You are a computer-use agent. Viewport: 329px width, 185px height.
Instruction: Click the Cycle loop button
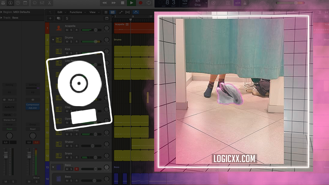[x=149, y=3]
